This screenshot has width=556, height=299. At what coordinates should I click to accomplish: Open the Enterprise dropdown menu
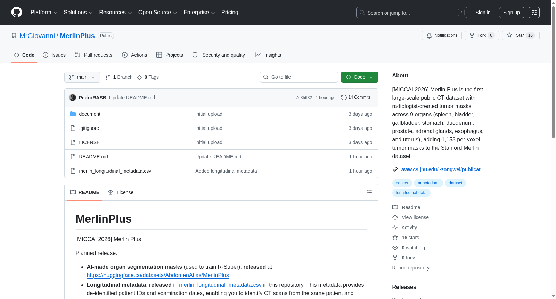(x=199, y=13)
